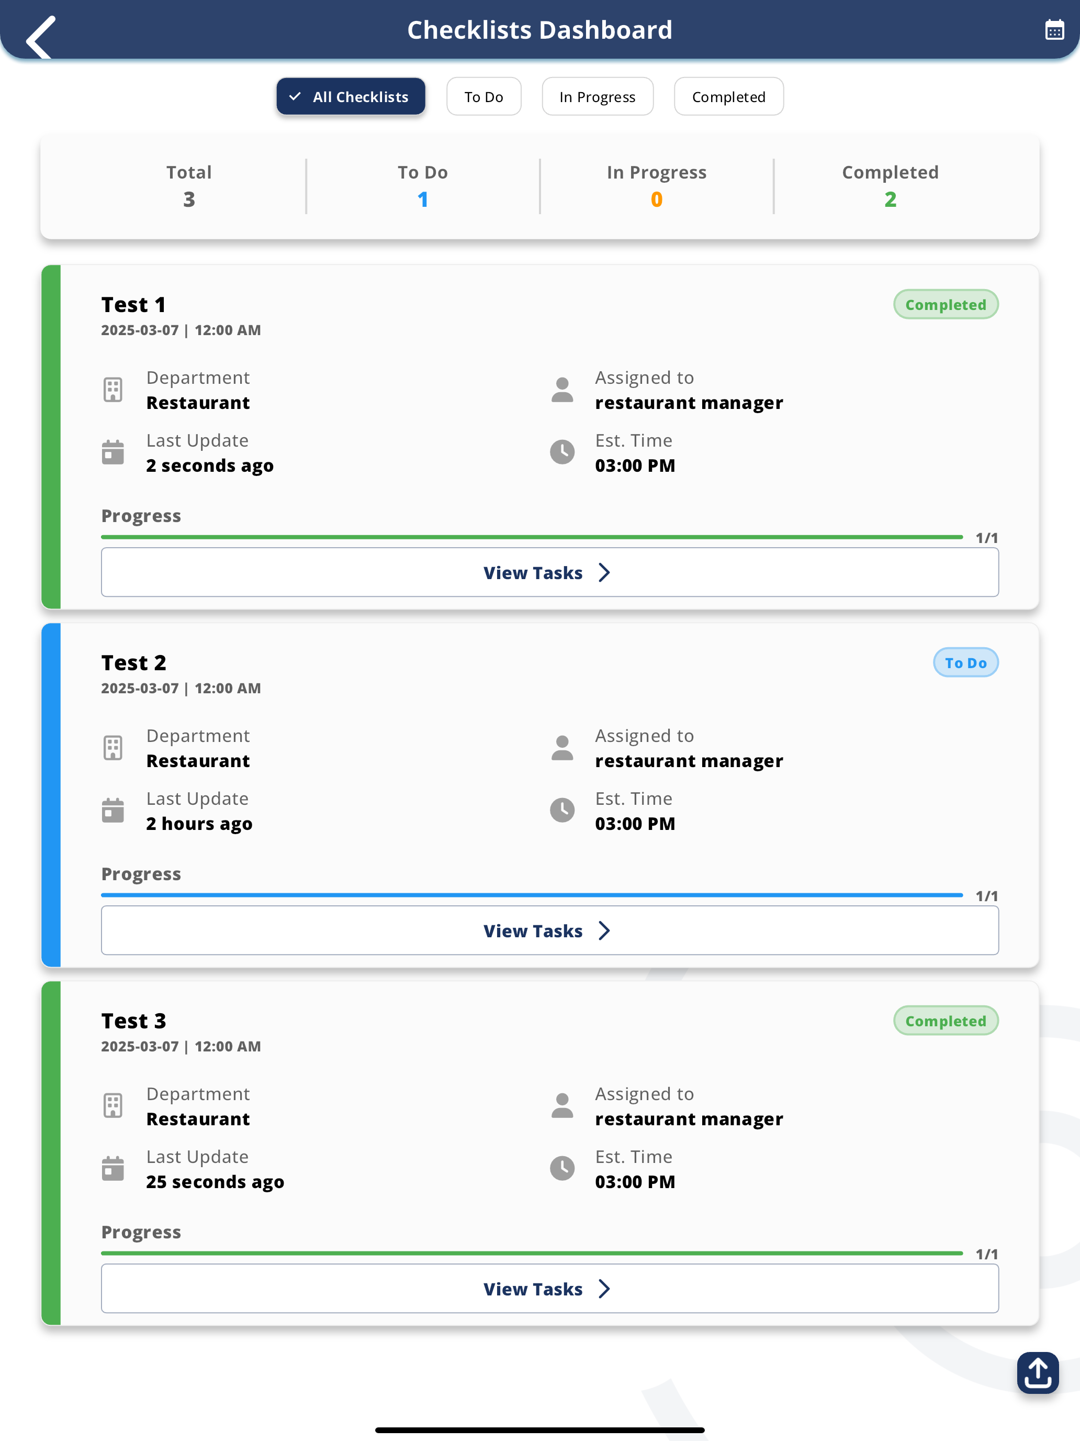Click the Department building icon in Test 3

tap(113, 1106)
